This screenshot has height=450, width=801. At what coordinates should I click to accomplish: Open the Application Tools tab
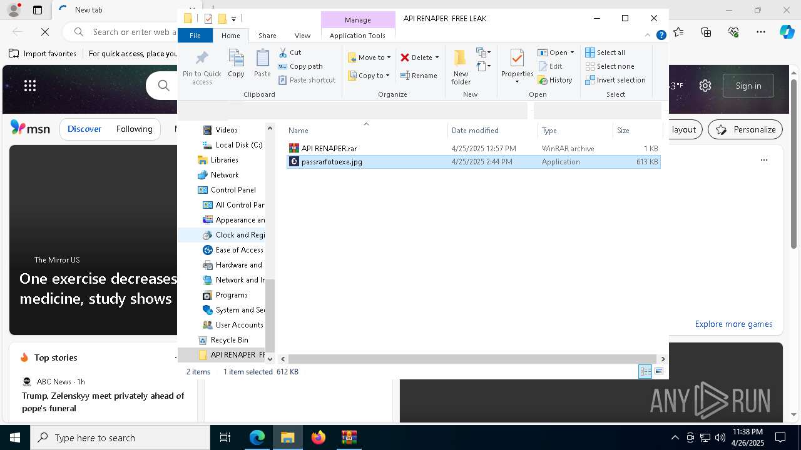click(x=357, y=36)
